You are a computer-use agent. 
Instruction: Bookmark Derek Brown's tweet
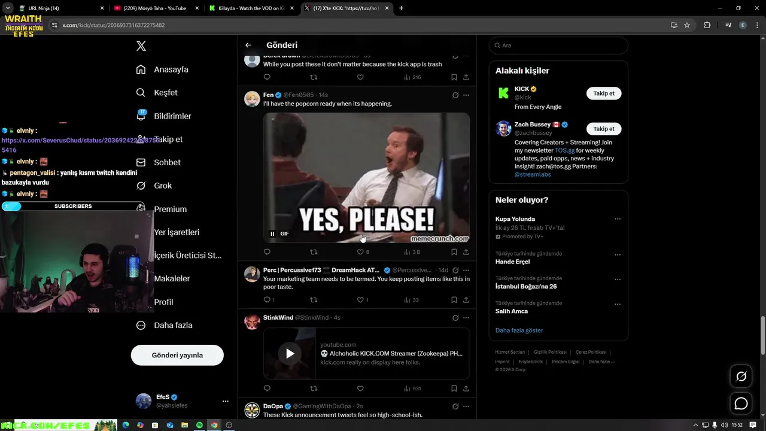pos(454,77)
